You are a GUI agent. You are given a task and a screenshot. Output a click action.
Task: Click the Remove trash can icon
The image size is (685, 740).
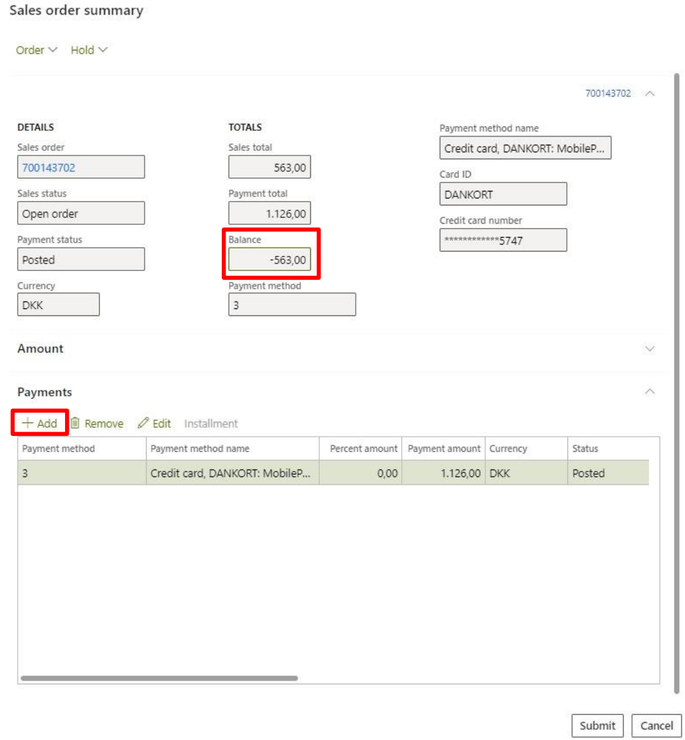coord(75,423)
